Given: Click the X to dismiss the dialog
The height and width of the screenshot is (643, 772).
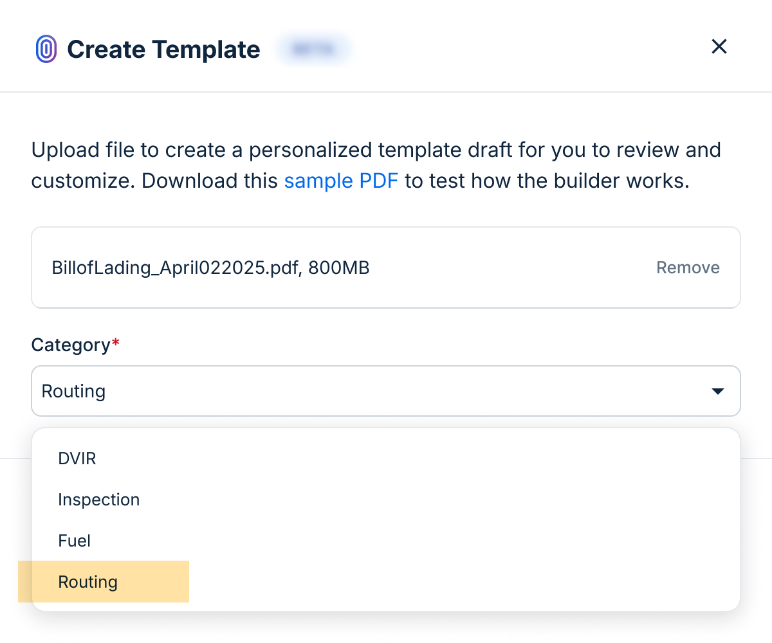Looking at the screenshot, I should click(x=719, y=46).
